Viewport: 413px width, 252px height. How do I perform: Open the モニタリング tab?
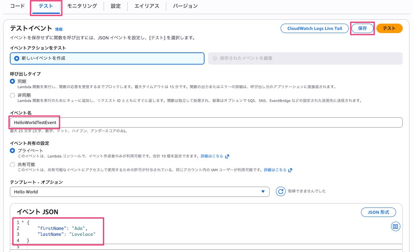click(82, 6)
